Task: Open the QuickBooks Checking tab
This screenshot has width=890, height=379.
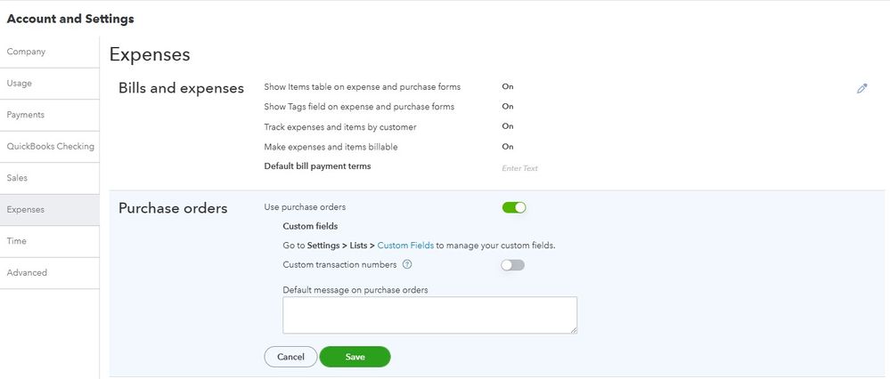Action: coord(49,146)
